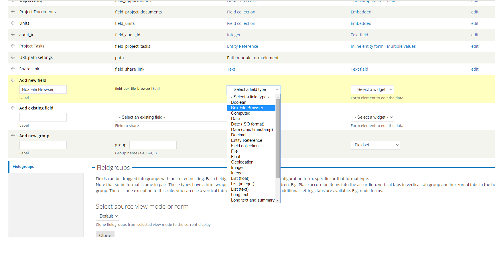Switch to the Fieldgroups tab
This screenshot has height=267, width=495.
point(23,167)
